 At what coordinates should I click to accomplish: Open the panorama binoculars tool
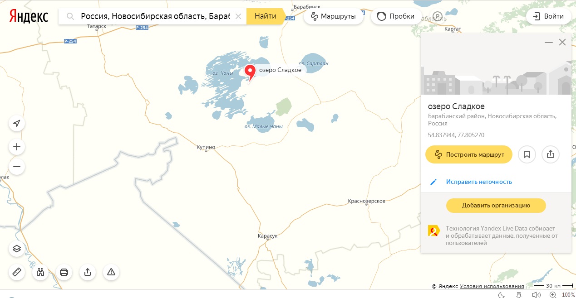(40, 272)
